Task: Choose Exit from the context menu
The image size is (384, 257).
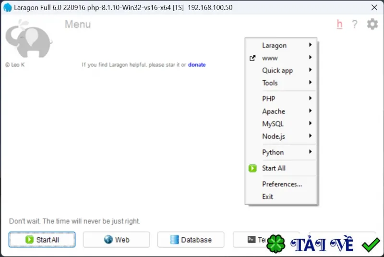Action: coord(281,196)
